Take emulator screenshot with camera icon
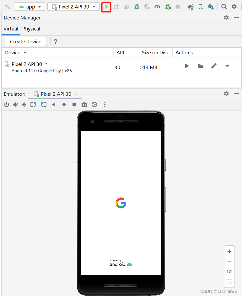 (84, 105)
